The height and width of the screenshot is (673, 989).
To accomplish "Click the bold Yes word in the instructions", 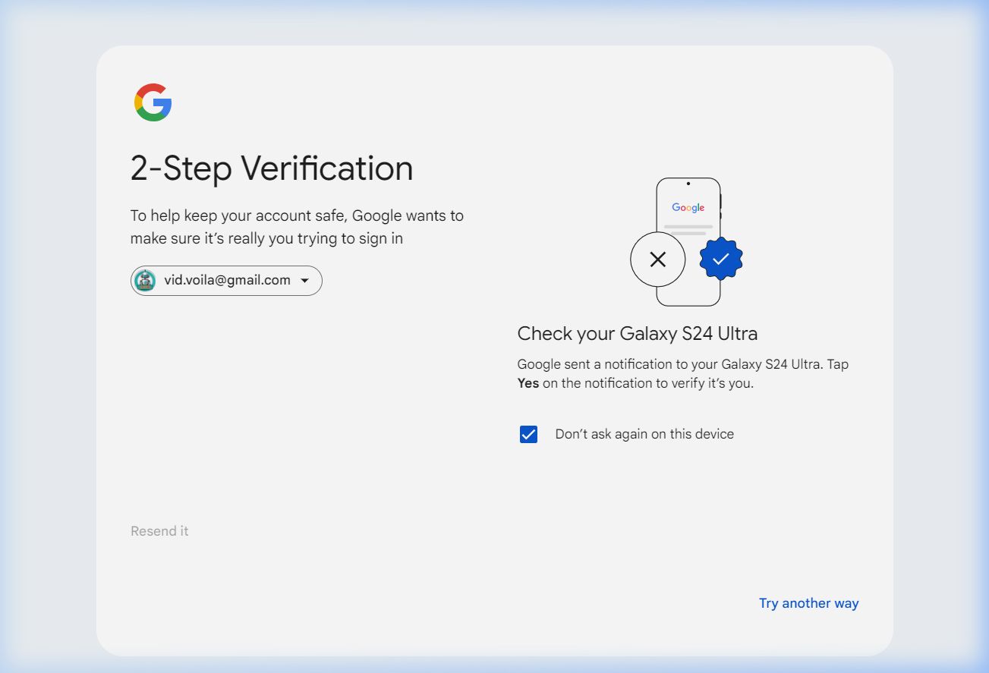I will coord(528,383).
